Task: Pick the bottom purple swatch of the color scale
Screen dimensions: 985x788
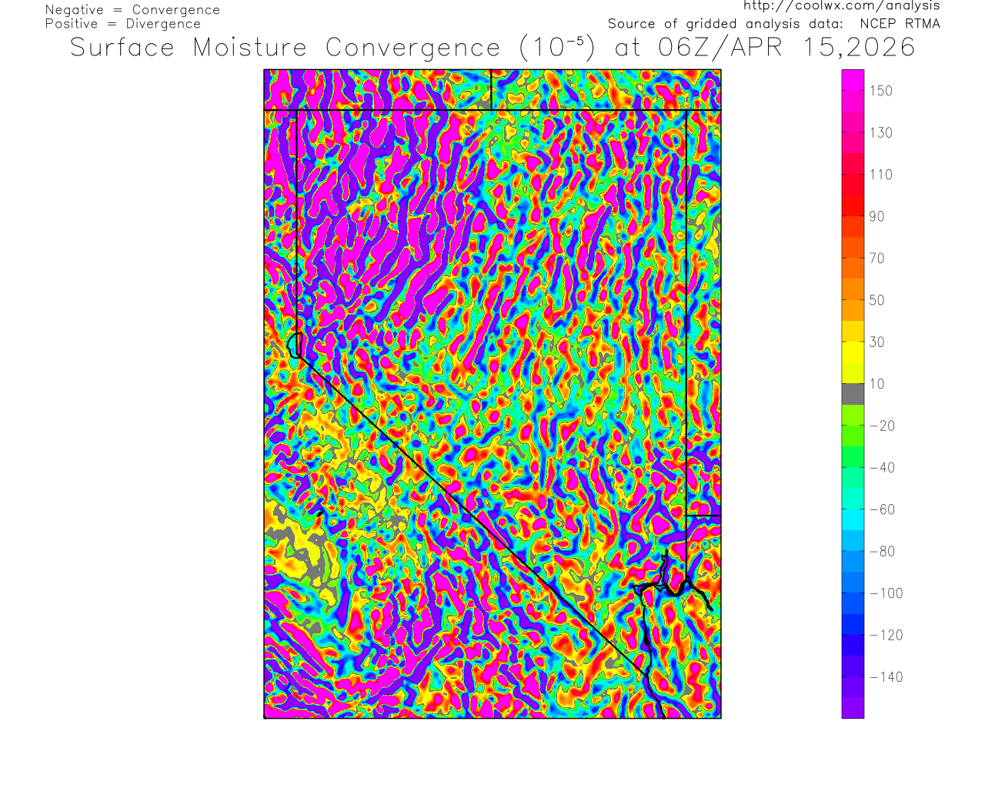Action: [x=853, y=708]
